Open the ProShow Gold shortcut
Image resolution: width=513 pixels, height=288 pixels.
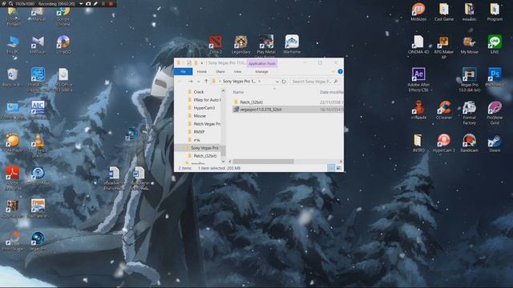(495, 113)
